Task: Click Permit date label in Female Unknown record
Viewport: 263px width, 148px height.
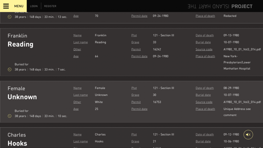Action: tap(139, 109)
